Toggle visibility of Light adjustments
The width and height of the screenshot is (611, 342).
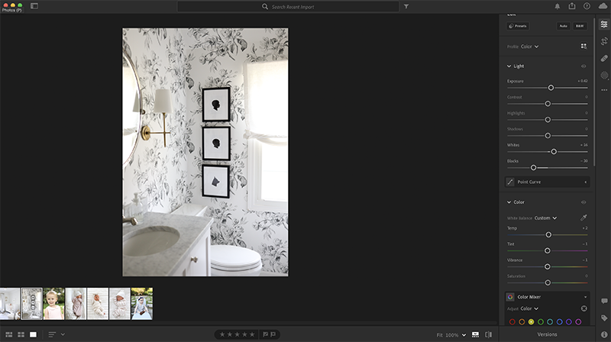584,66
